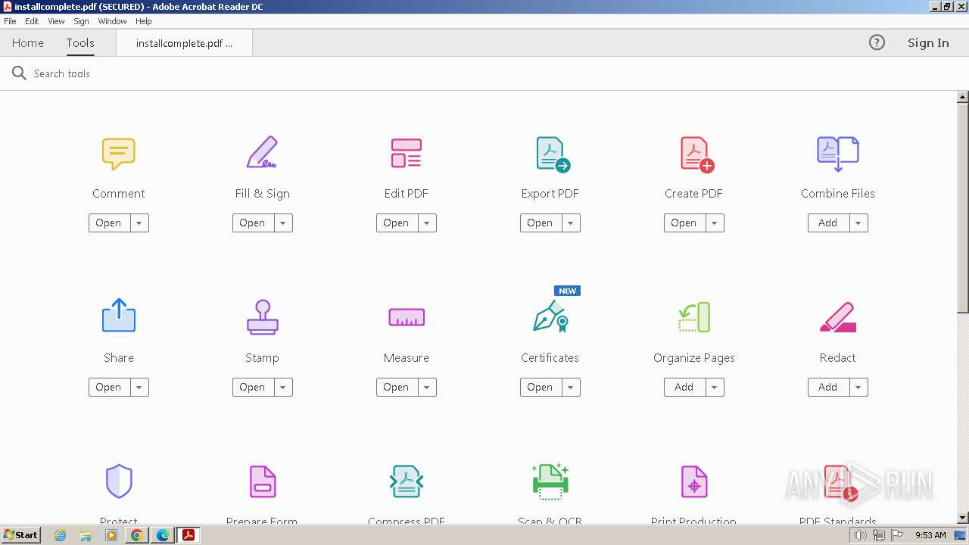The height and width of the screenshot is (545, 969).
Task: Click the Open button under Certificates
Action: [x=541, y=387]
